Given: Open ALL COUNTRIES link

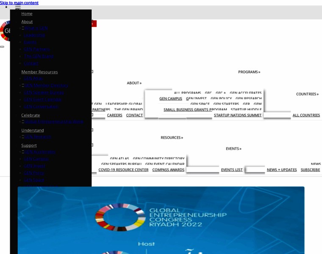Looking at the screenshot, I should tap(306, 115).
